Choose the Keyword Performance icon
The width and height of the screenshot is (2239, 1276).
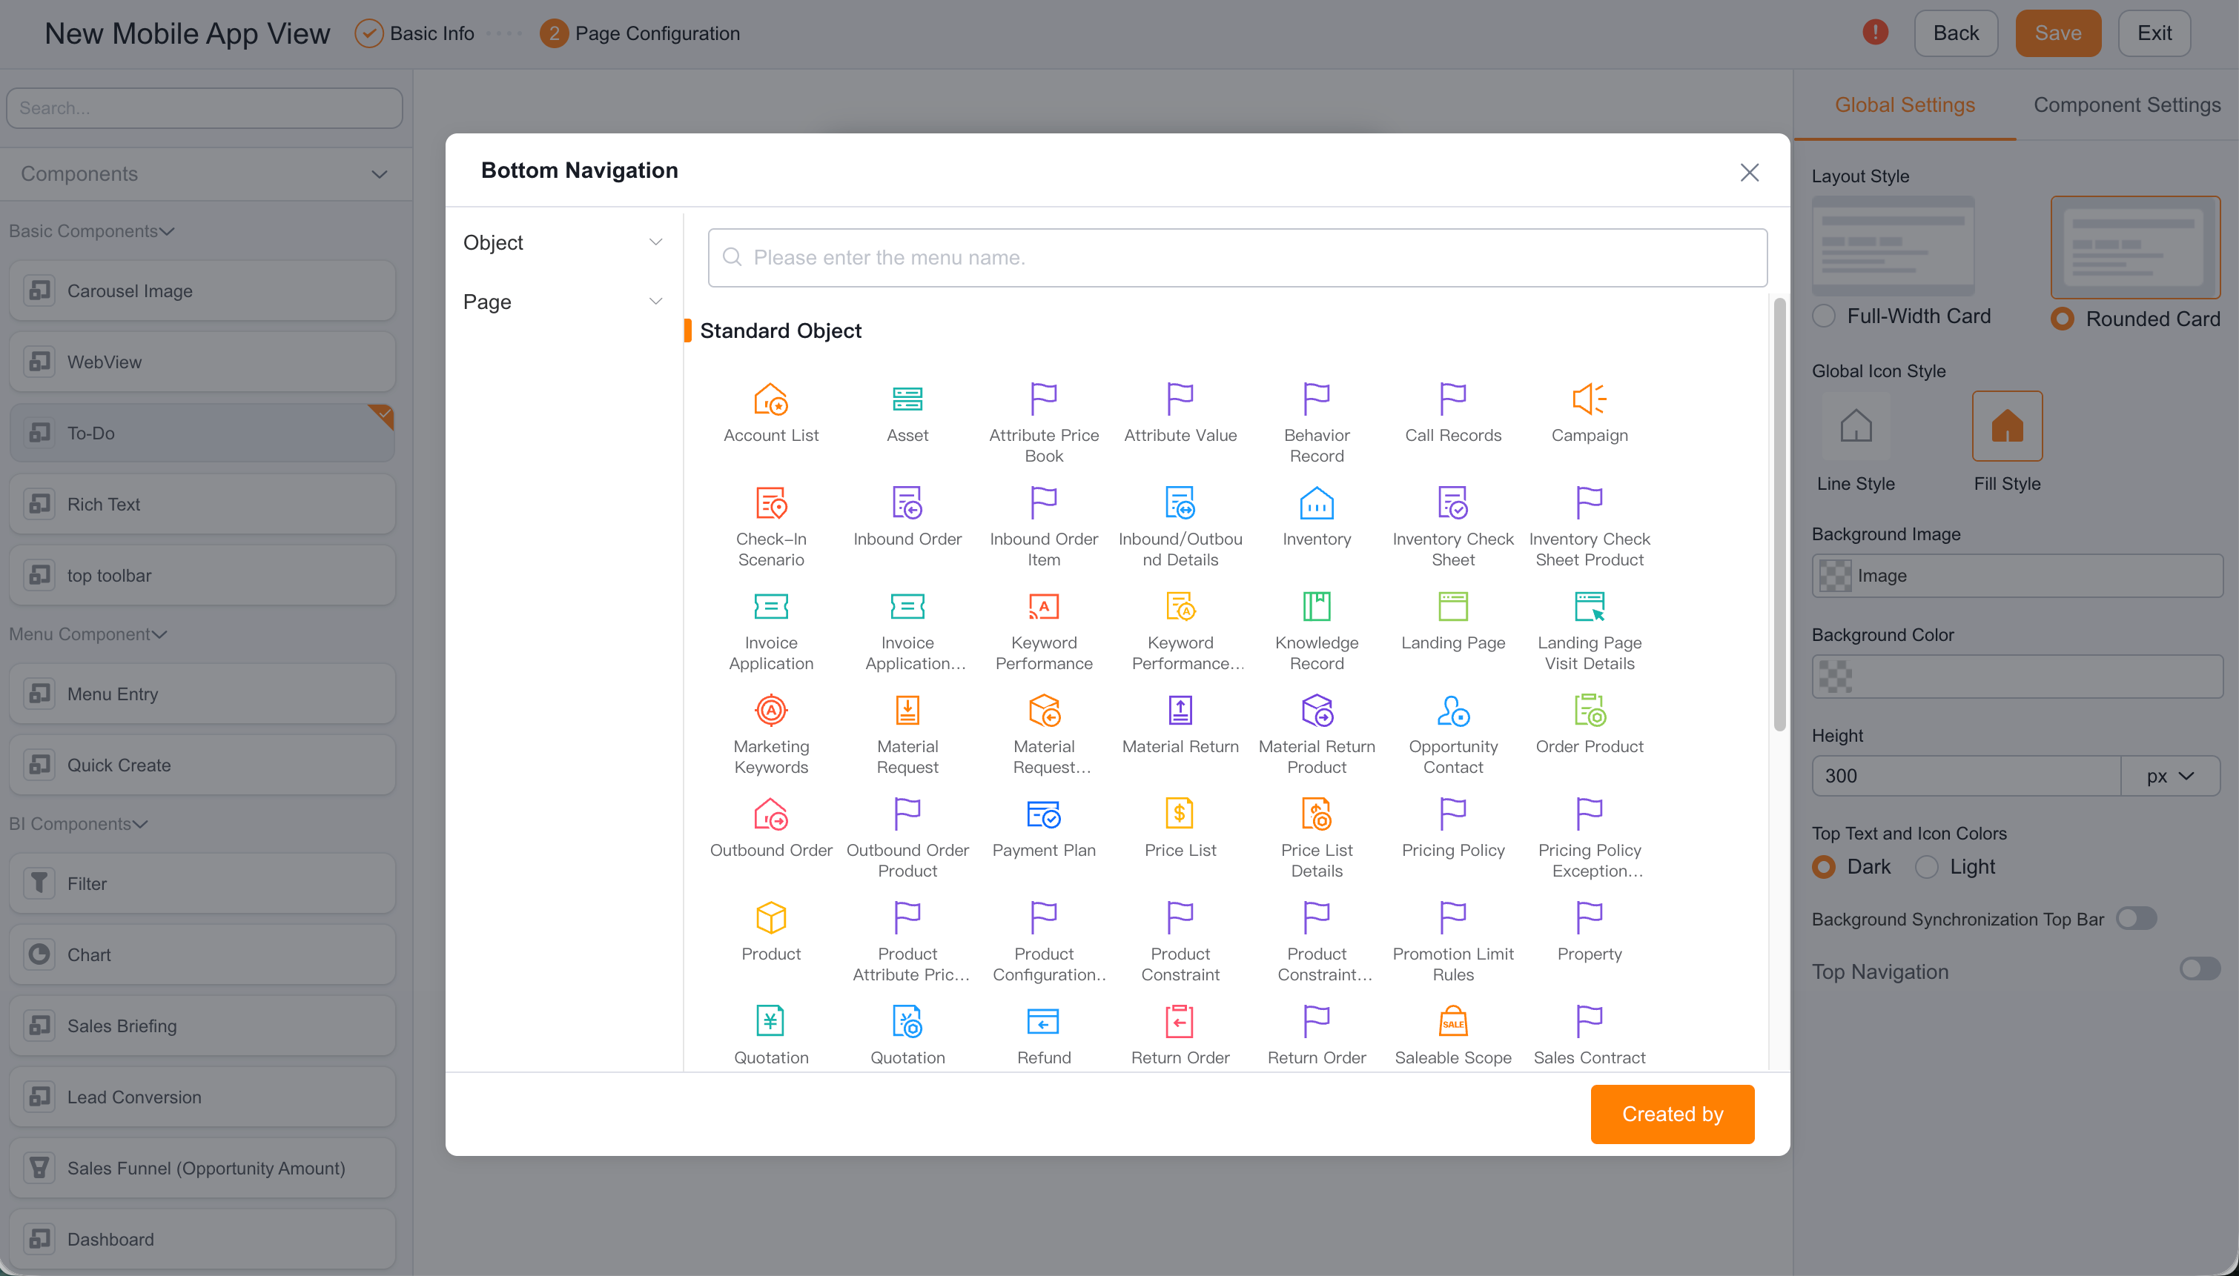point(1043,606)
